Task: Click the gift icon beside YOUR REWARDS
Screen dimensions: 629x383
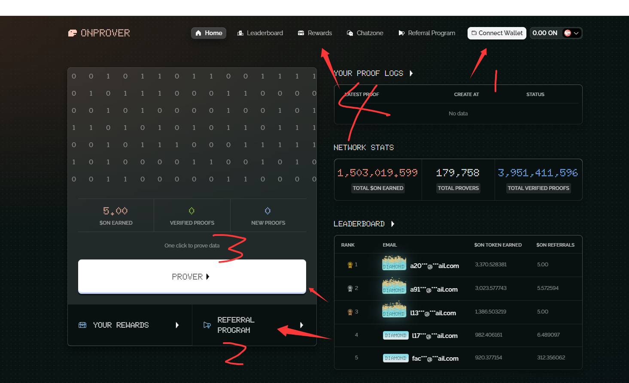Action: (82, 325)
